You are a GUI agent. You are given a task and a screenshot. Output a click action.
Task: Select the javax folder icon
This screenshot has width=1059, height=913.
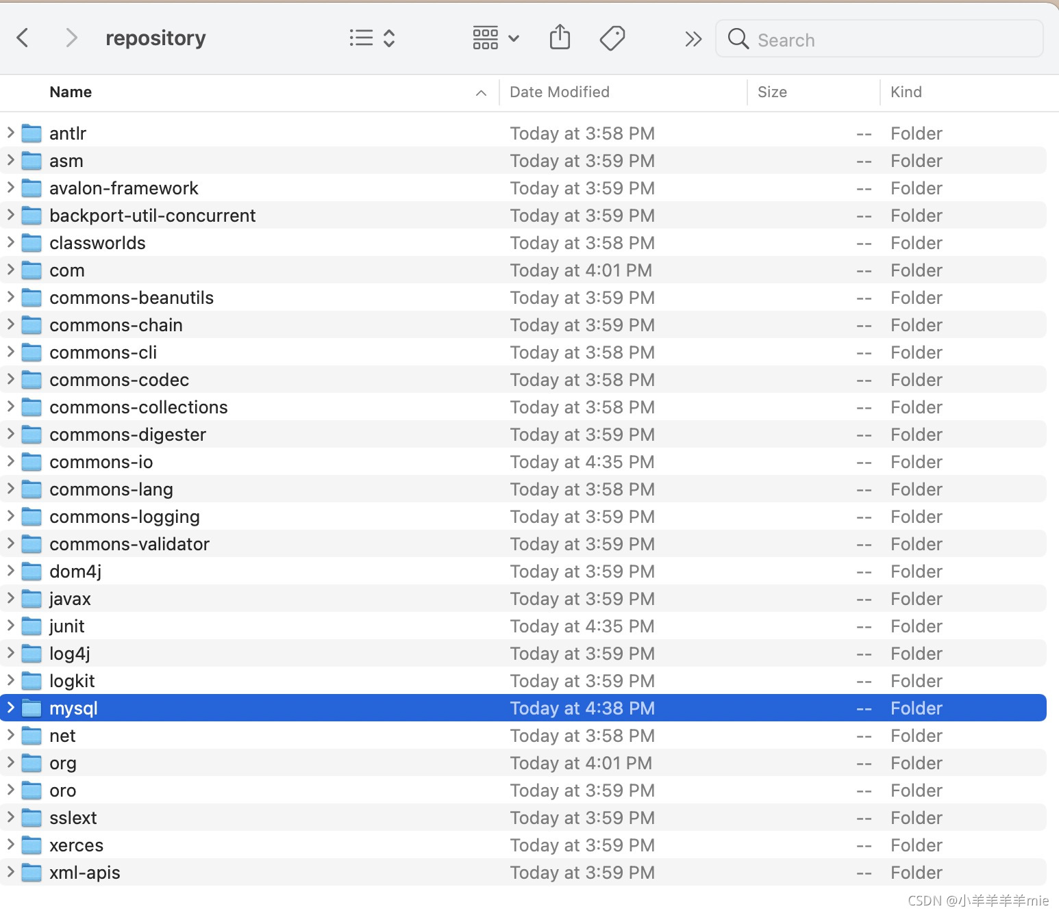32,598
